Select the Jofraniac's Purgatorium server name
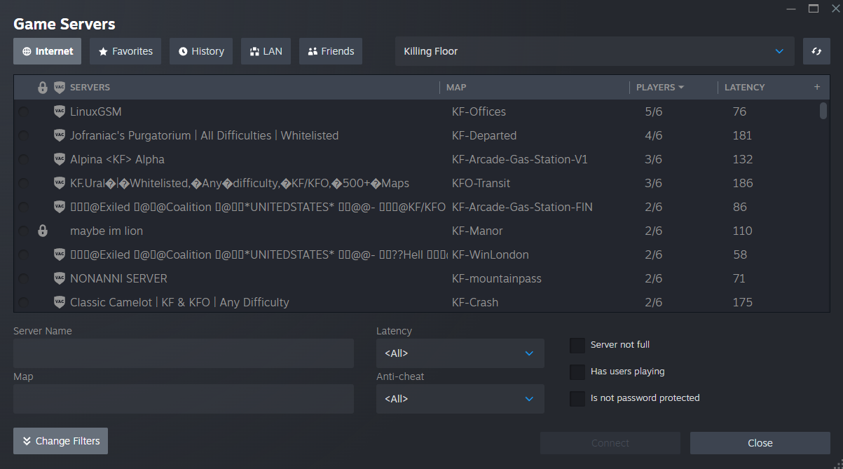The image size is (843, 469). click(204, 135)
